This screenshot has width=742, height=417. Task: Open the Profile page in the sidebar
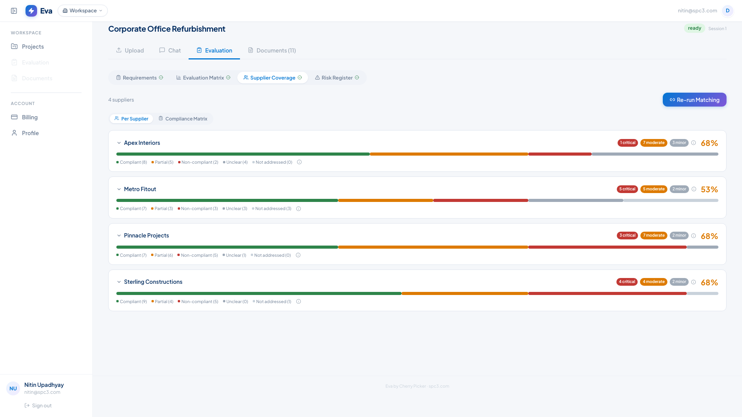tap(30, 133)
